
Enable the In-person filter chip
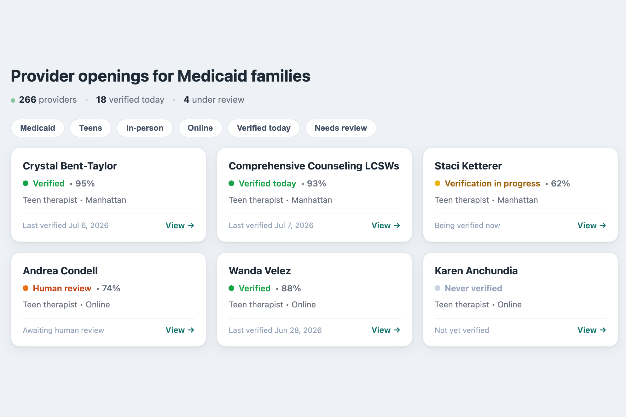pos(145,128)
